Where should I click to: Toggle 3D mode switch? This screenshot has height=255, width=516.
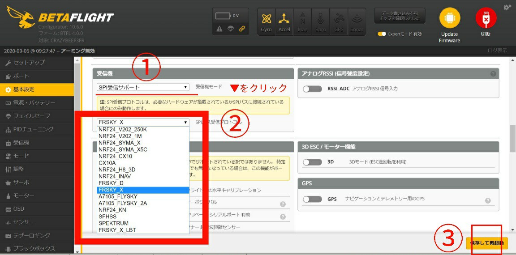point(312,162)
